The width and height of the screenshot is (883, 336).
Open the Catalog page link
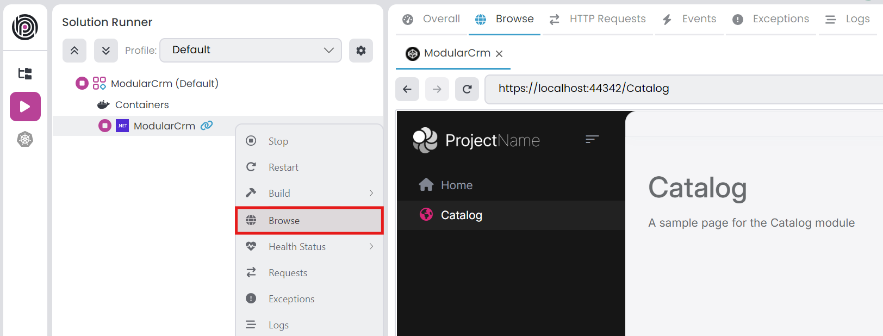(x=461, y=215)
